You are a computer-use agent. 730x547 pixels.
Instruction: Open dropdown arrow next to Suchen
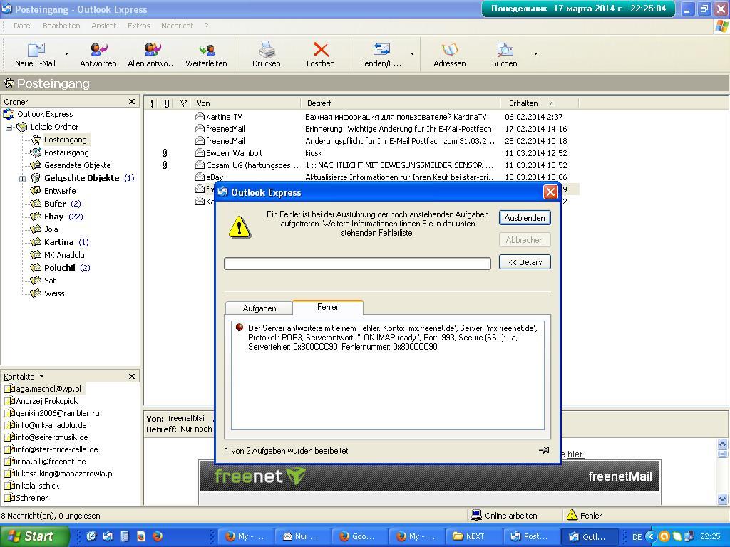pos(535,54)
